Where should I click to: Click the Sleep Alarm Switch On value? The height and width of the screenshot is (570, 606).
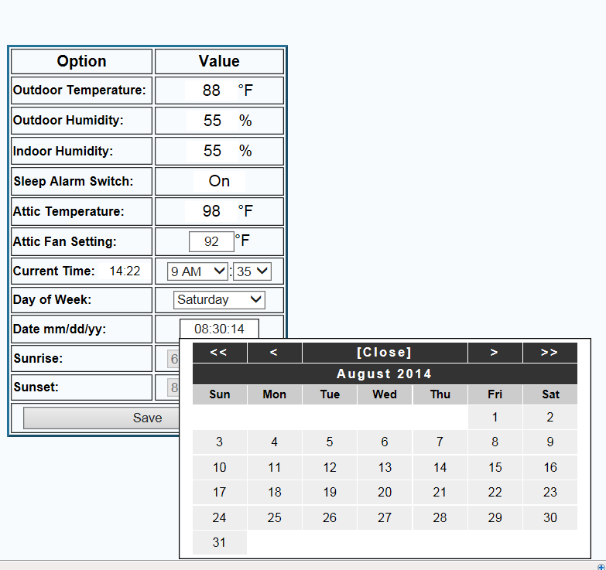pyautogui.click(x=219, y=181)
